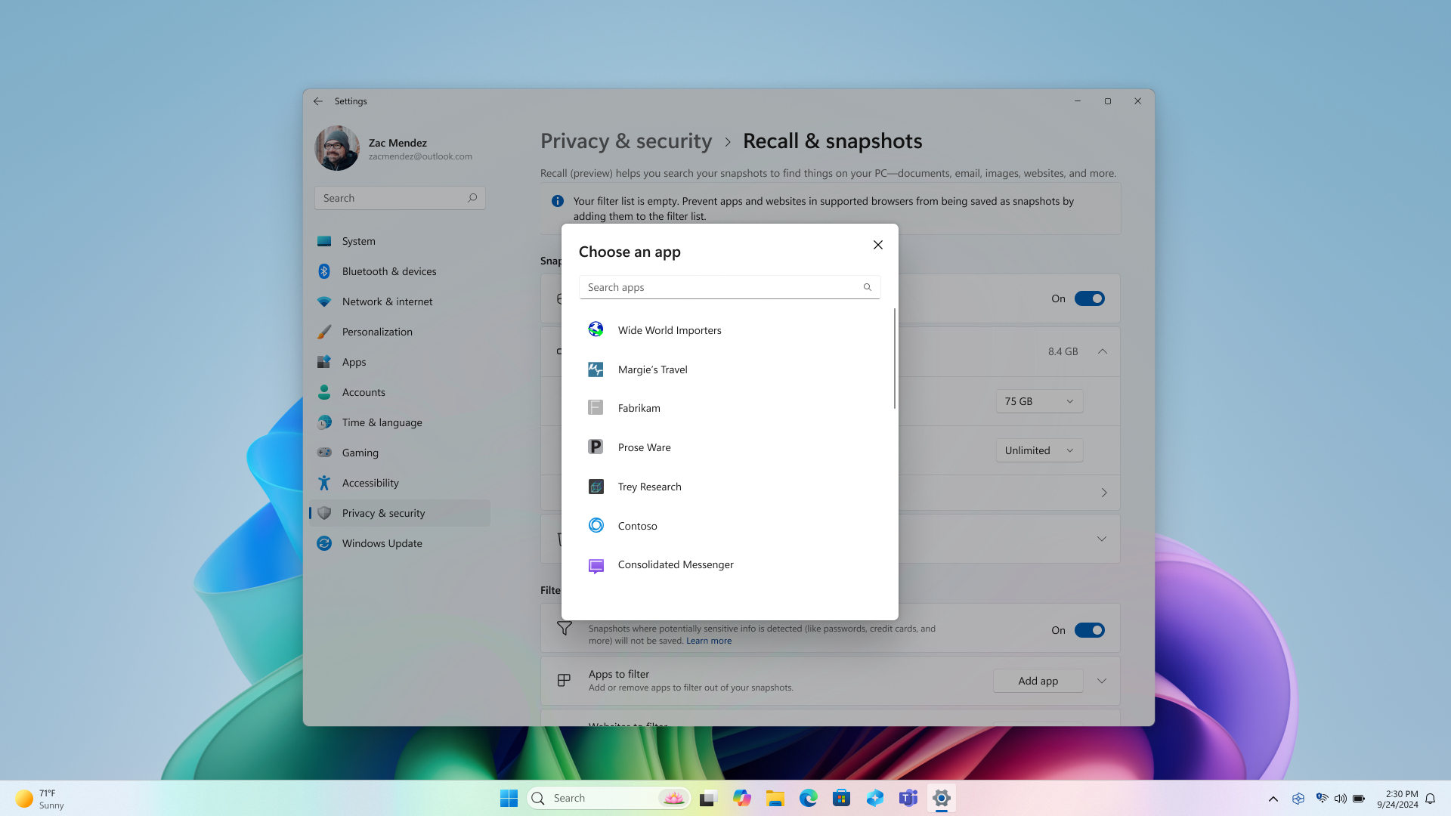Viewport: 1451px width, 816px height.
Task: Click the Fabrikam app icon
Action: [595, 407]
